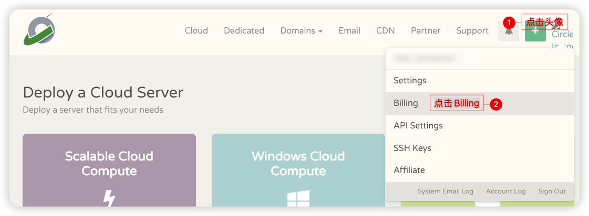
Task: Select CDN in the top navigation
Action: click(385, 31)
